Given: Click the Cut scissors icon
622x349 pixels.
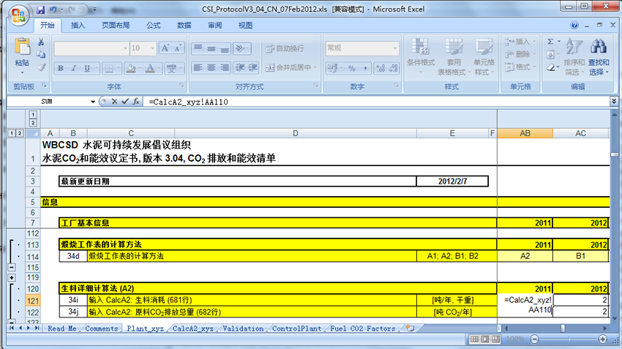Looking at the screenshot, I should tap(41, 42).
